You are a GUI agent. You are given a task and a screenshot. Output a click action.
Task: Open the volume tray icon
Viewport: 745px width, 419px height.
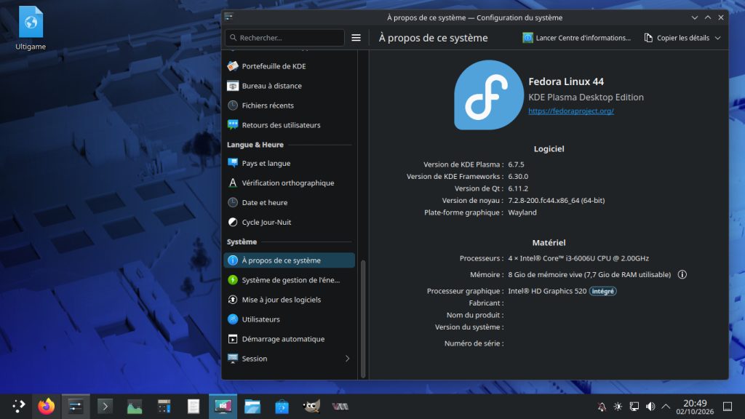650,406
